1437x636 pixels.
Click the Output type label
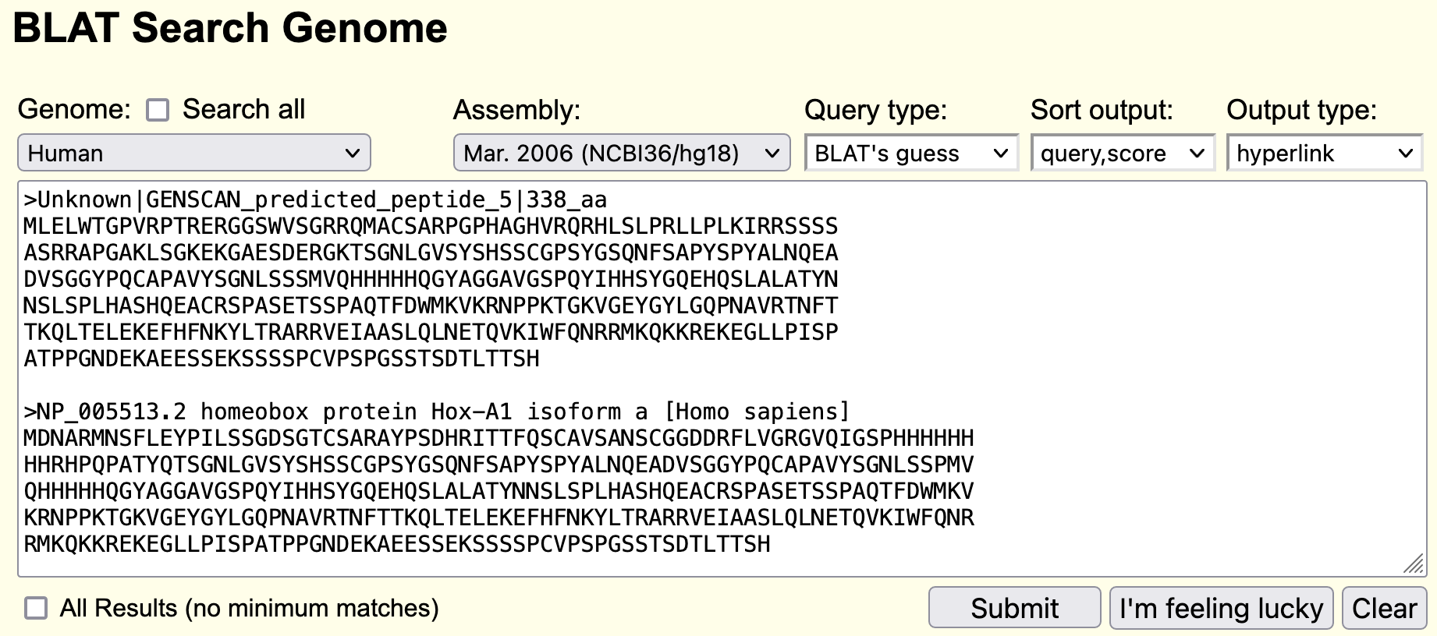(x=1301, y=110)
